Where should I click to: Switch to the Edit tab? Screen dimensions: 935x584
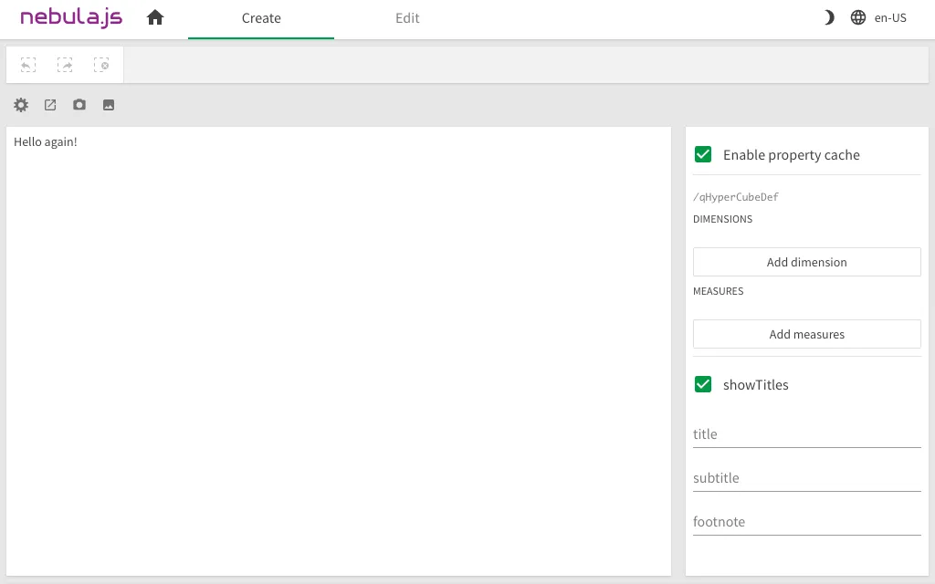407,18
